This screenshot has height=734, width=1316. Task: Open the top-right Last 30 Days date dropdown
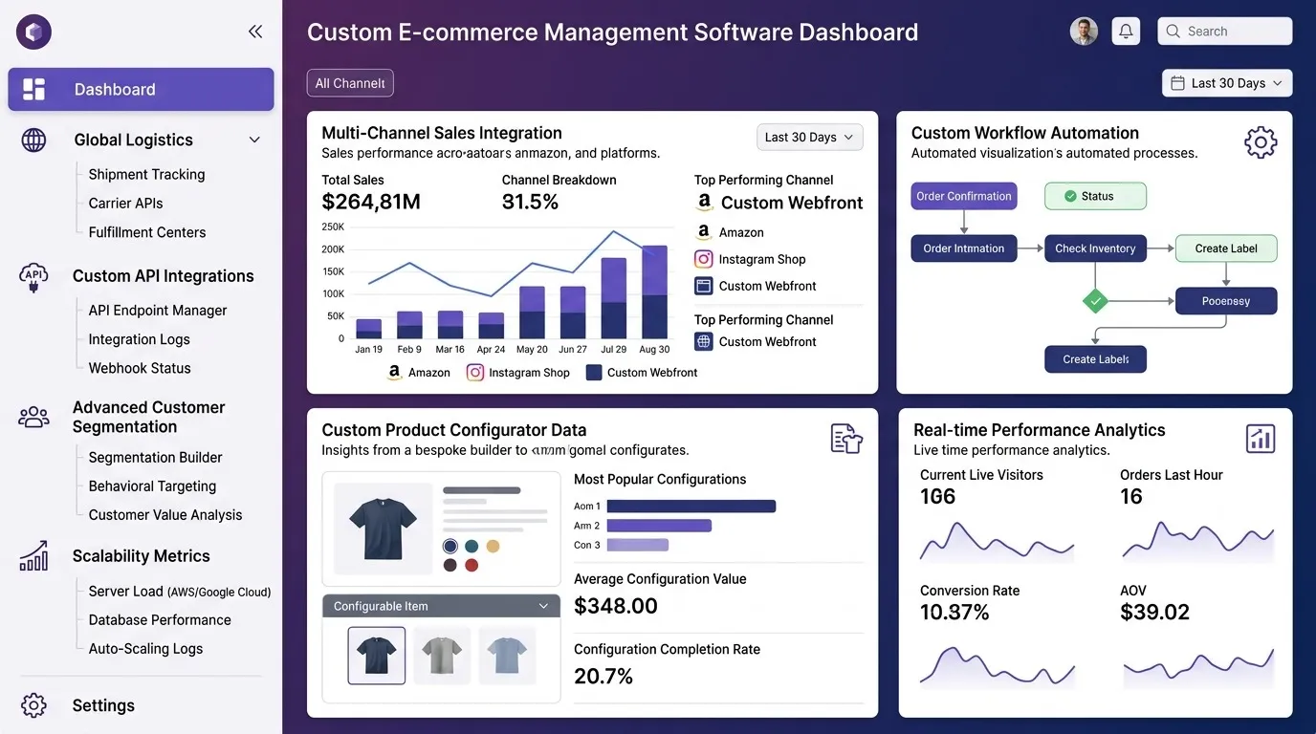pos(1227,83)
